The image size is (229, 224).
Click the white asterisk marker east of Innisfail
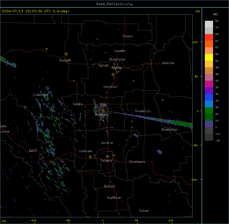pos(133,81)
